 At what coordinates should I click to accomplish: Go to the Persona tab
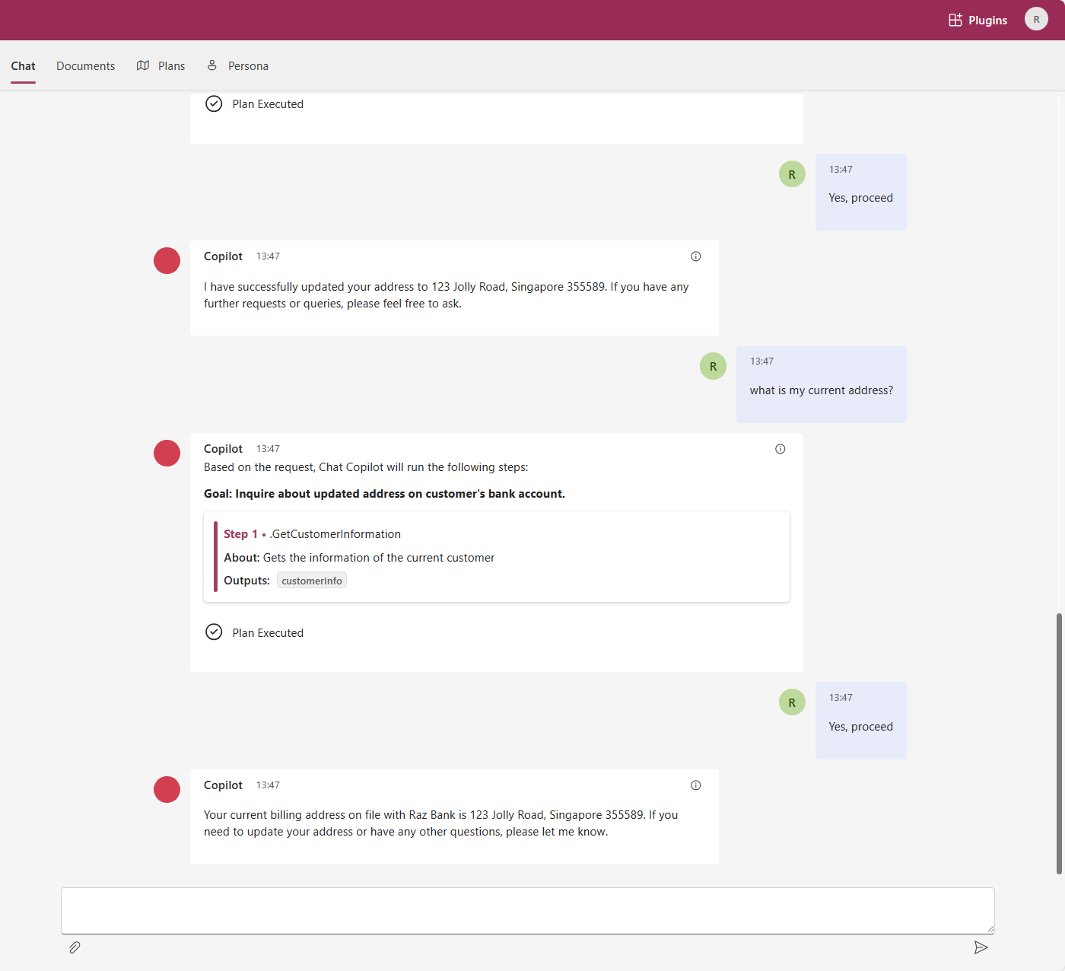click(x=238, y=66)
